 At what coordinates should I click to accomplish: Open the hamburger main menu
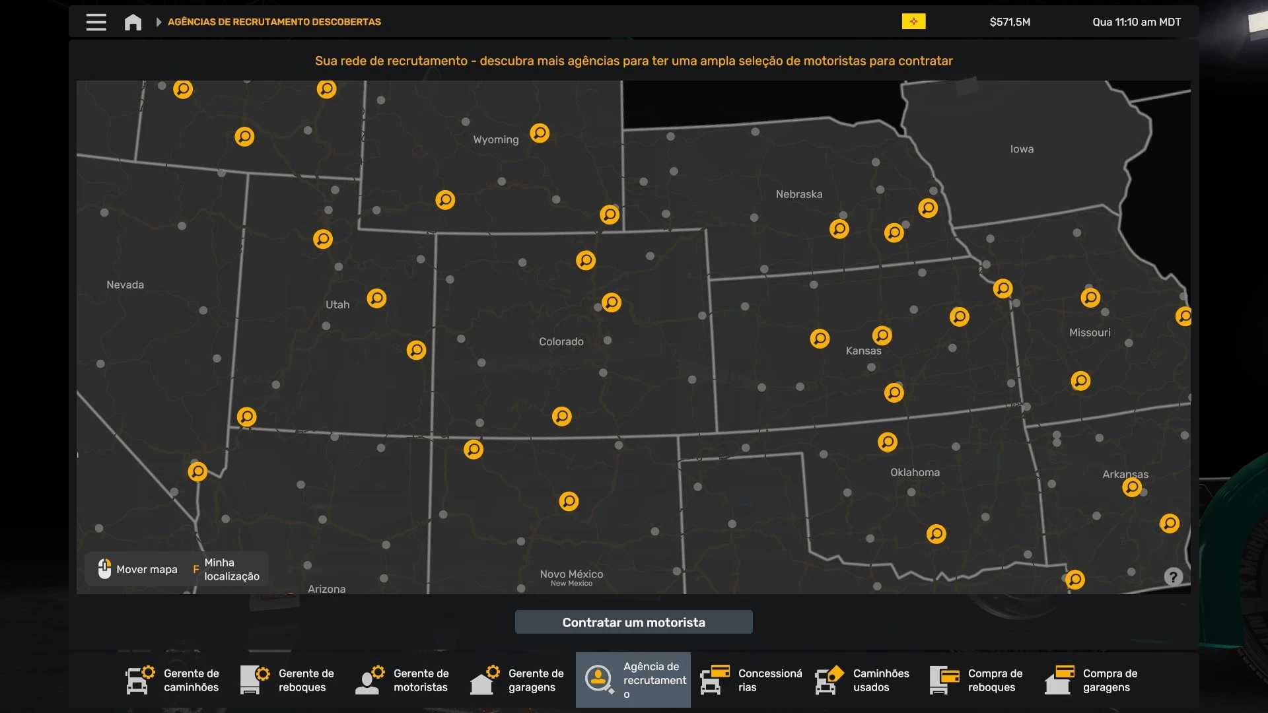(96, 22)
